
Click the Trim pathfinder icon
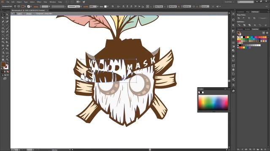[244, 25]
